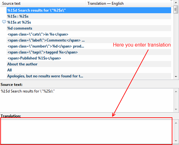
Task: Click the list scrollbar up arrow
Action: click(176, 3)
